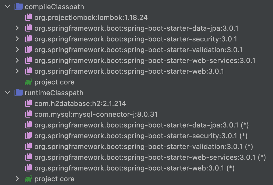273x185 pixels.
Task: Select com.mysql:mysql-connector-j:8.0.31
Action: coord(96,115)
